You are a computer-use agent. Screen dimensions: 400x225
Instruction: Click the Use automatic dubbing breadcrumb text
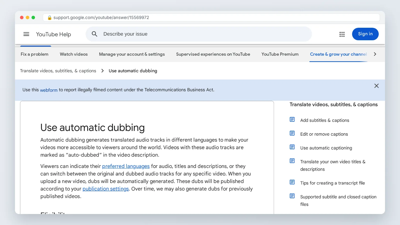133,71
